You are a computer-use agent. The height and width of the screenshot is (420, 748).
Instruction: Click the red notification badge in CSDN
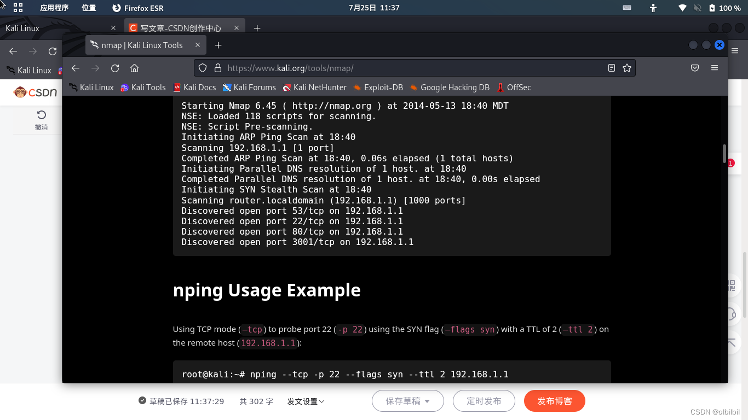tap(731, 163)
